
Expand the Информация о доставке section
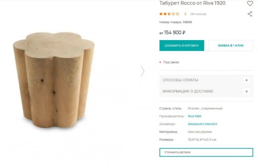[188, 91]
